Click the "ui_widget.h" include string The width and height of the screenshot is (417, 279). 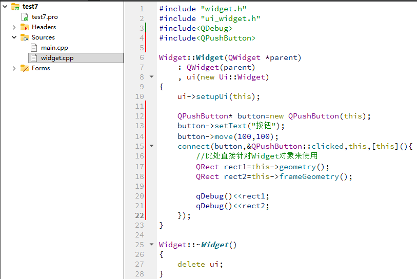click(x=230, y=18)
